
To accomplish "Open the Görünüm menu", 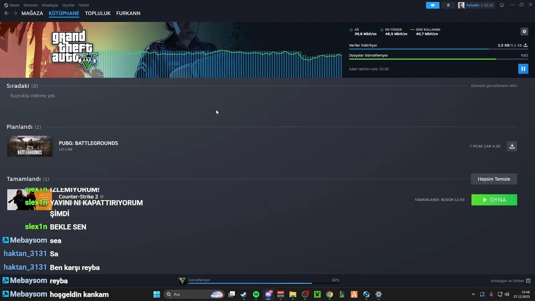I will (31, 5).
